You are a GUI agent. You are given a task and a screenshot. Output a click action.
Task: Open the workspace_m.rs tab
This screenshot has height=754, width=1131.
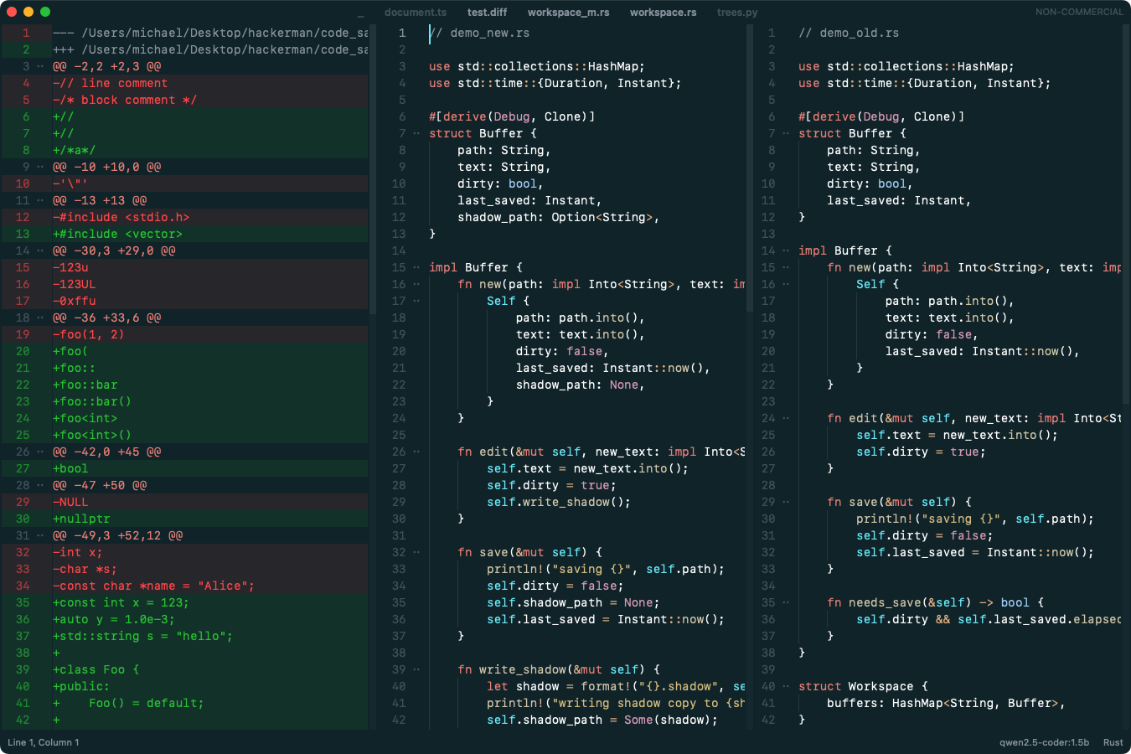click(568, 13)
